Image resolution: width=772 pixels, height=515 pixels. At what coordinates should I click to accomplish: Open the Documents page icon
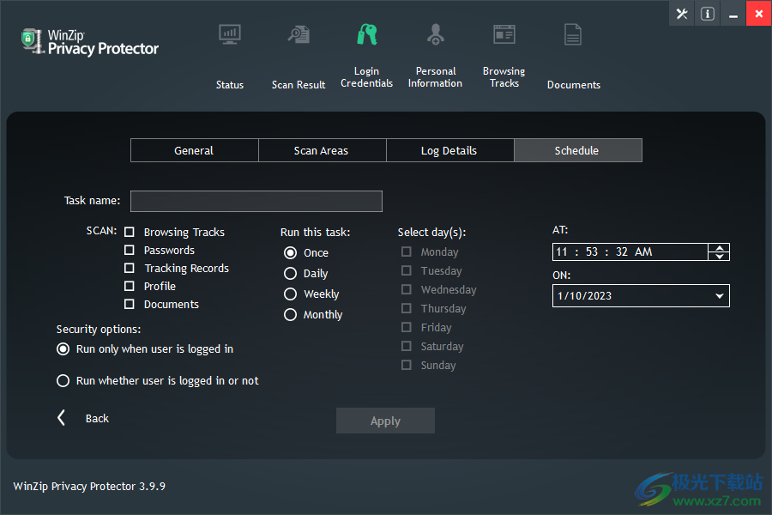click(x=573, y=34)
